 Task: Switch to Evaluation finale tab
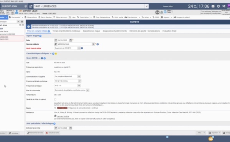[x=169, y=31]
